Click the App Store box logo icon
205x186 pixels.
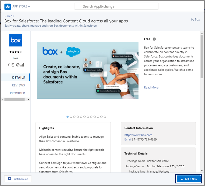(x=8, y=6)
